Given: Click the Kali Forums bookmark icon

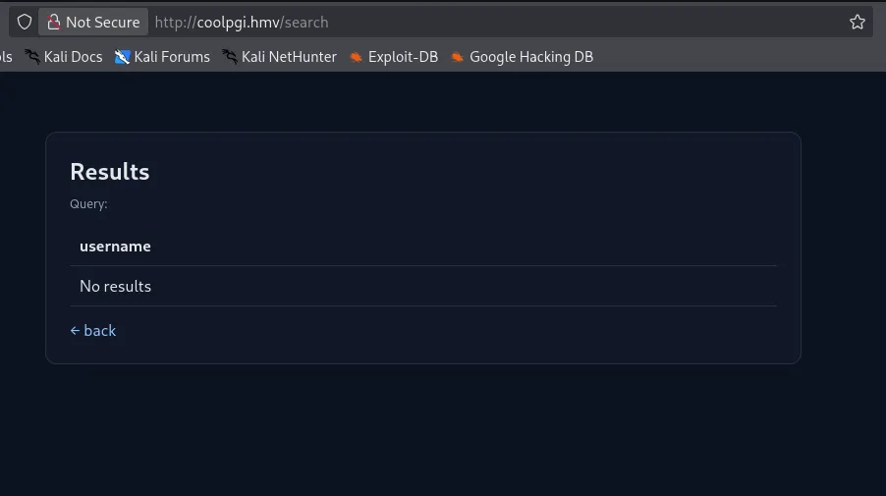Looking at the screenshot, I should pyautogui.click(x=122, y=57).
